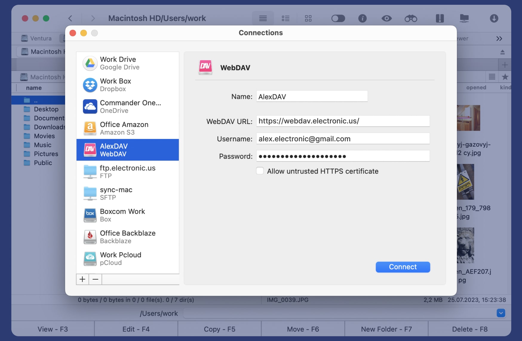Click the downloads toolbar icon
Viewport: 522px width, 341px height.
coord(494,18)
